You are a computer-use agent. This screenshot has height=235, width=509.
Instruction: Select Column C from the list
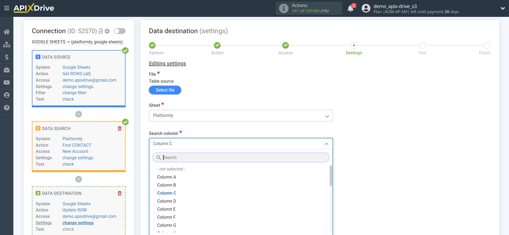coord(167,193)
